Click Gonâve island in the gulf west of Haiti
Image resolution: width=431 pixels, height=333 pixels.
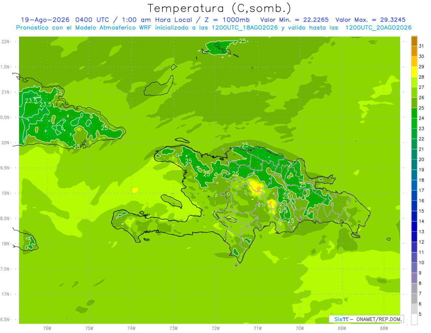pyautogui.click(x=172, y=201)
